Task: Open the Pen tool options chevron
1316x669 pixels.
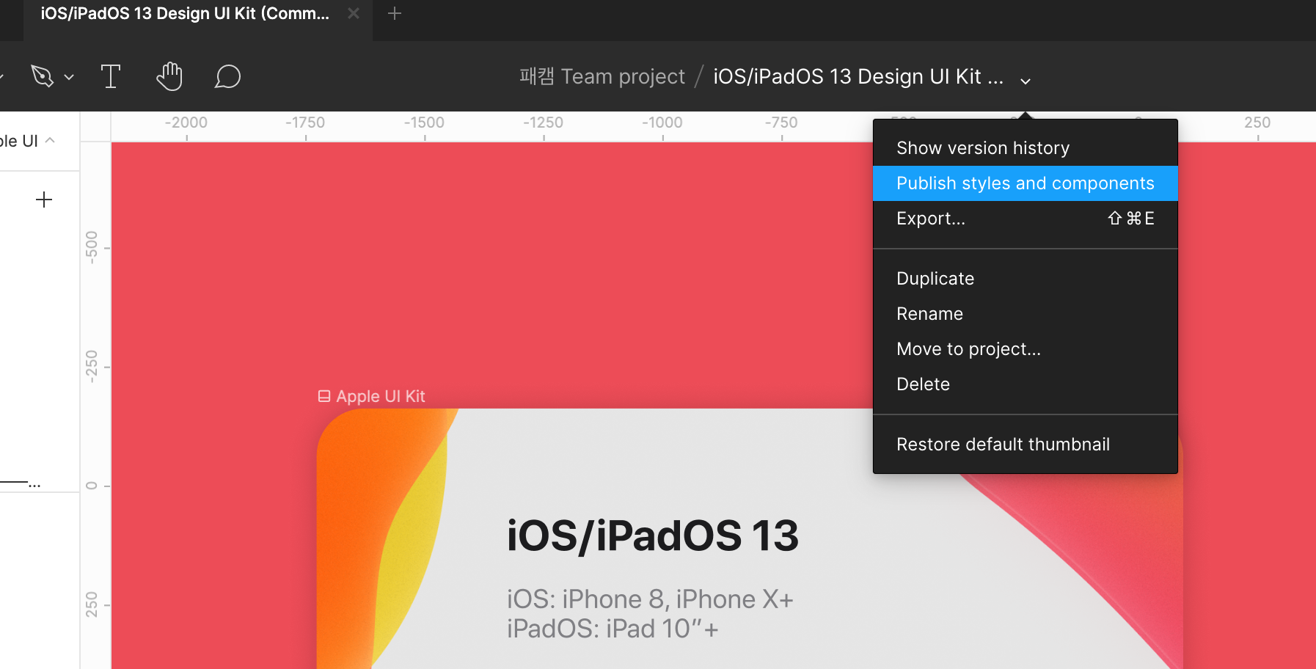Action: point(69,77)
